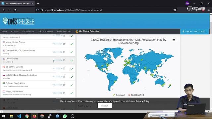Image resolution: width=212 pixels, height=119 pixels.
Task: Open WhatsApp from the taskbar
Action: click(x=65, y=116)
